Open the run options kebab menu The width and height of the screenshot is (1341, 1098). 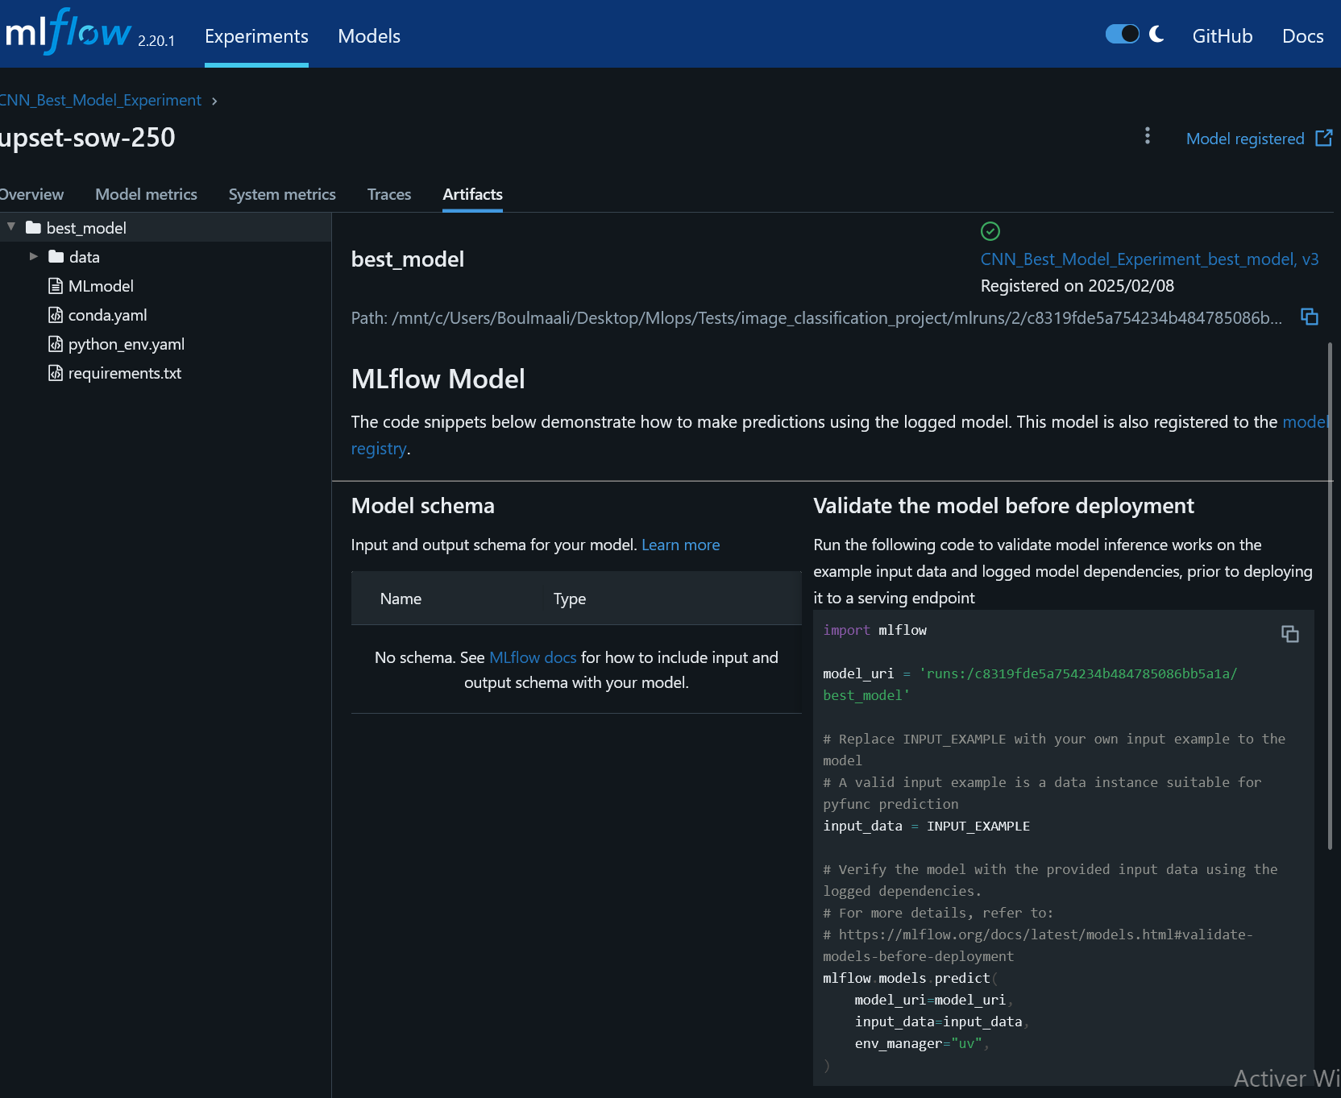(x=1148, y=136)
